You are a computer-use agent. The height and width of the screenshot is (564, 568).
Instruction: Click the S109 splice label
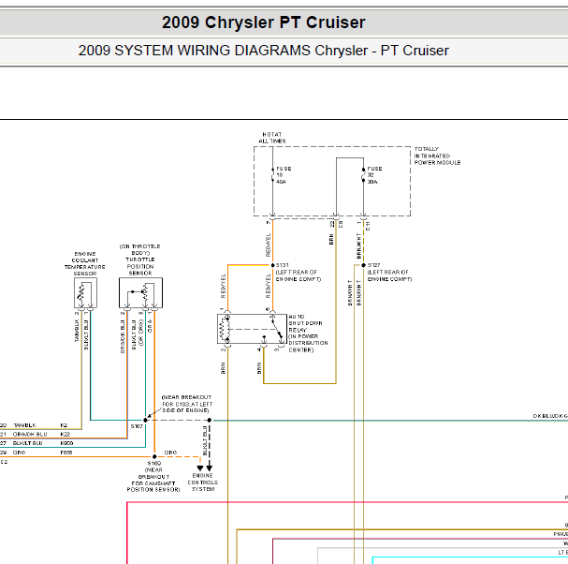[x=154, y=463]
